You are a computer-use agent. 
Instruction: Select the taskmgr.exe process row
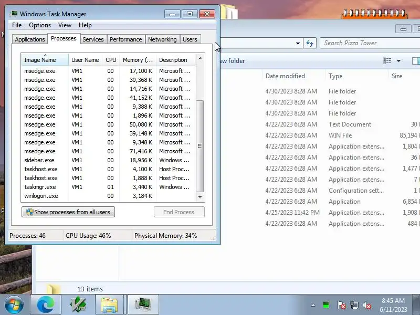coord(109,187)
